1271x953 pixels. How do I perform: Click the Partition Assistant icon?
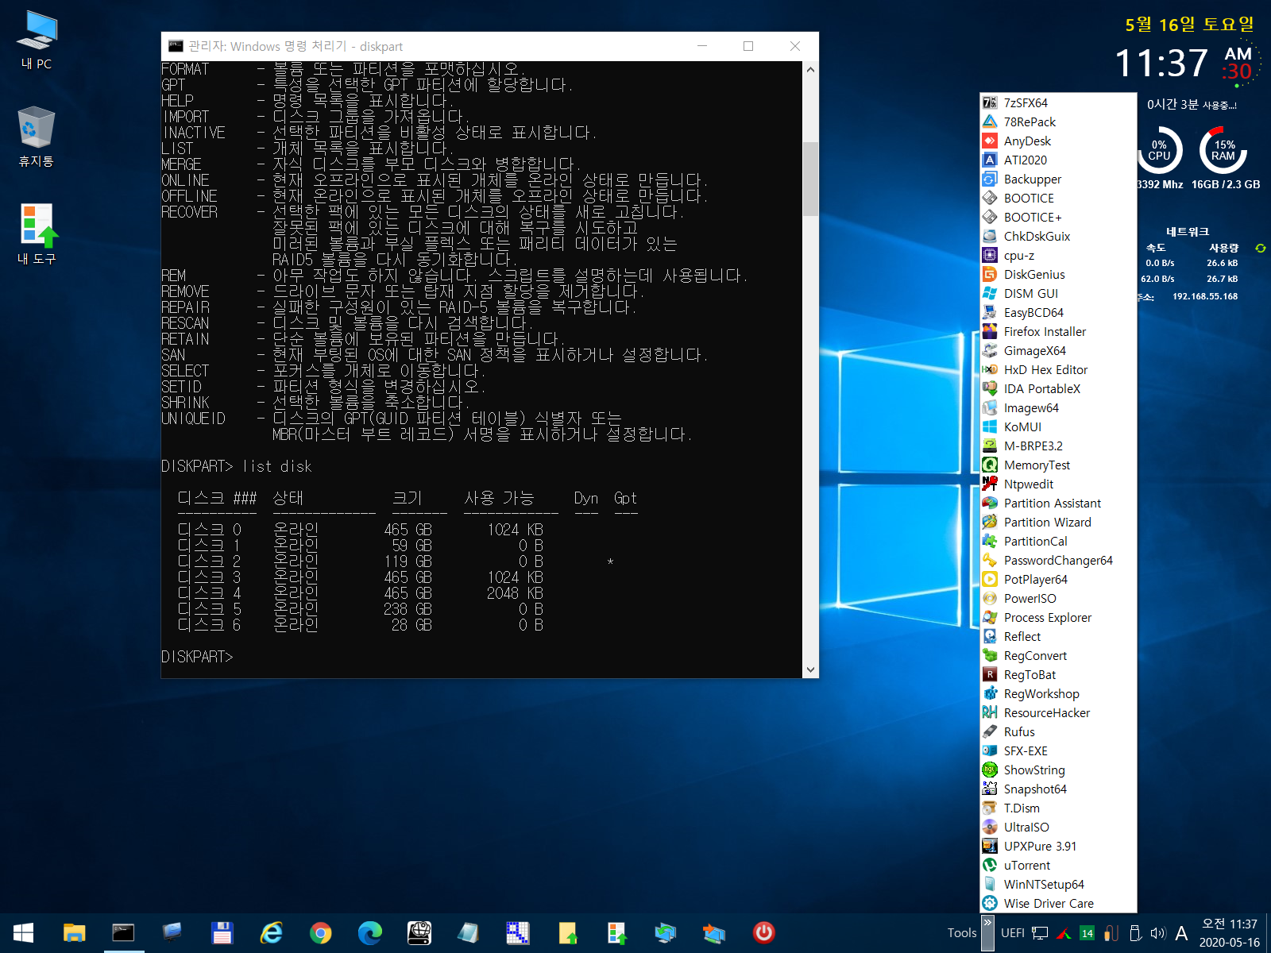tap(990, 503)
